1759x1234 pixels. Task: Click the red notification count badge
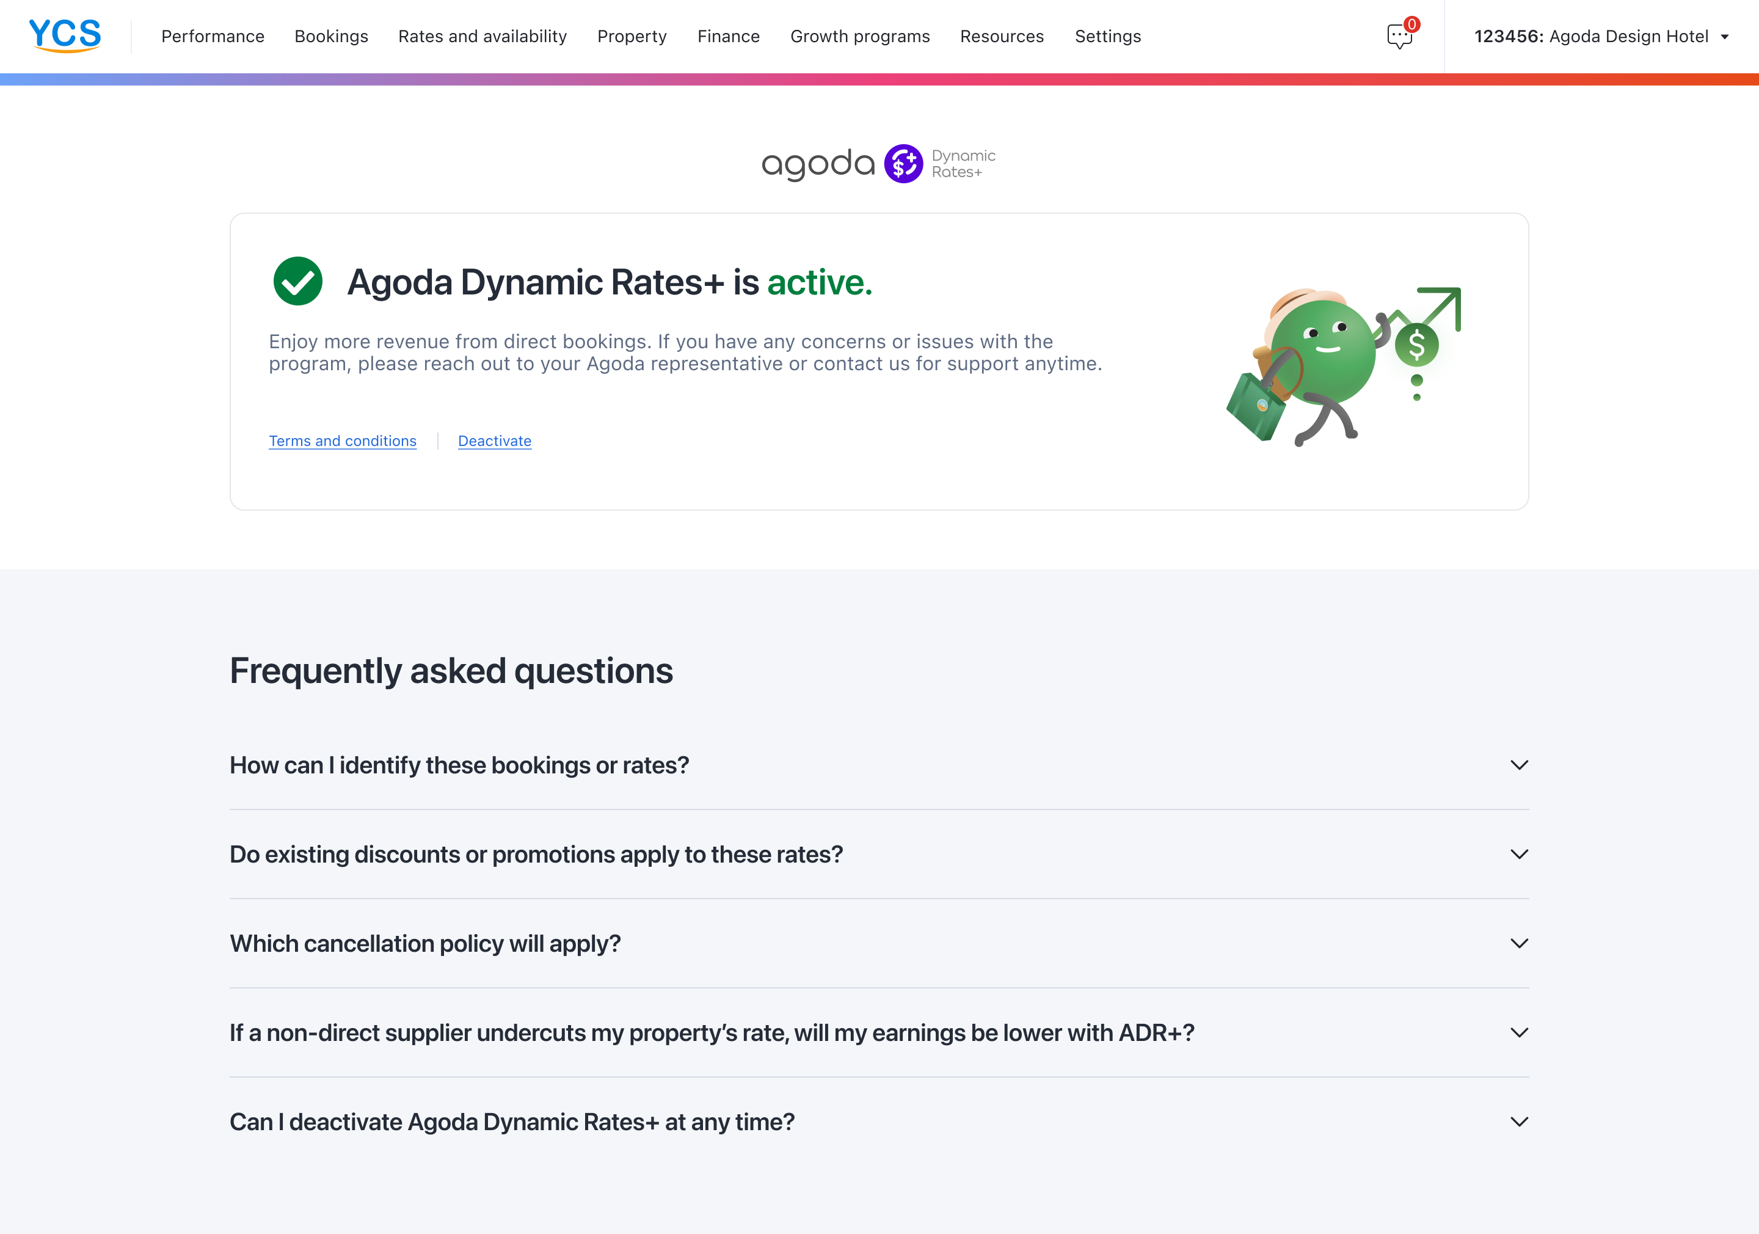(x=1411, y=24)
